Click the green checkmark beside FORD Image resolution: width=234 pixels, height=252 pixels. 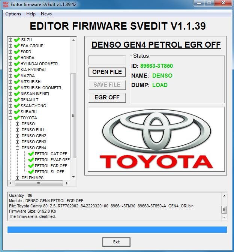click(x=17, y=52)
